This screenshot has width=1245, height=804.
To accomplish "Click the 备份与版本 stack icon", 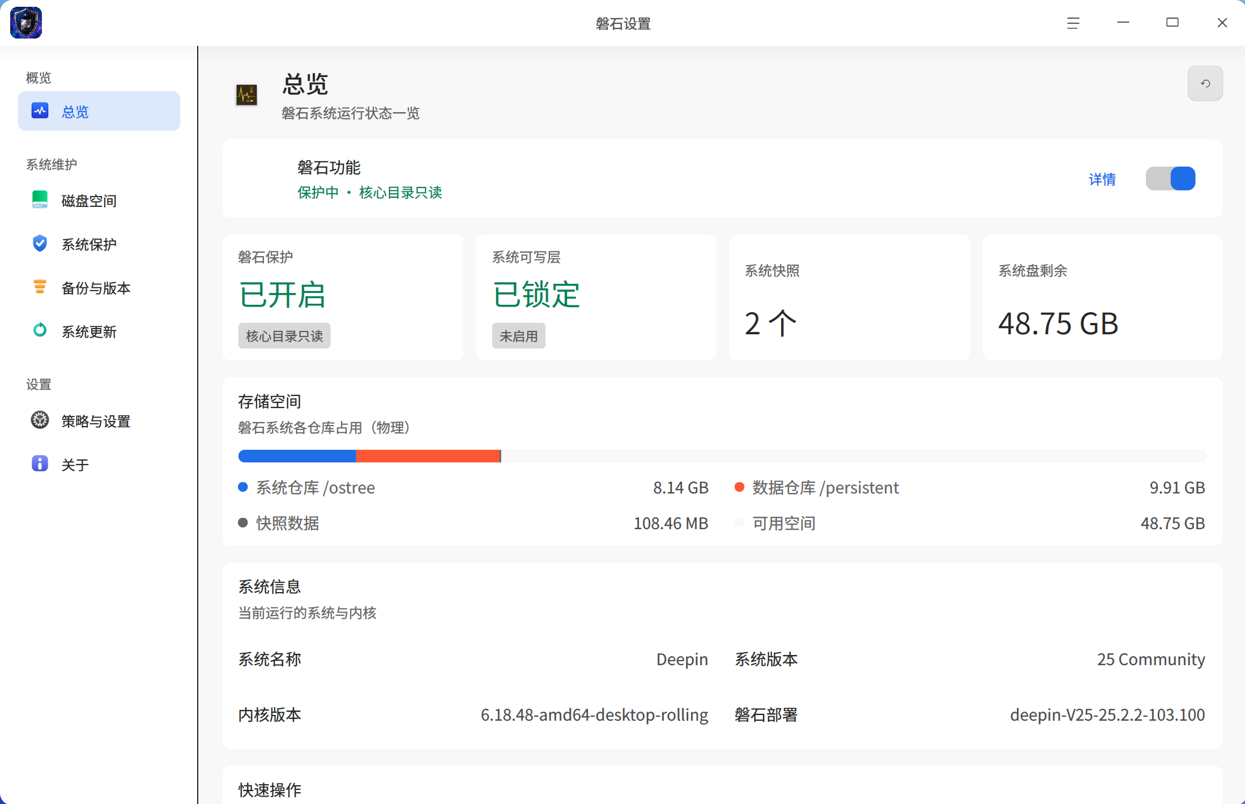I will [x=40, y=287].
